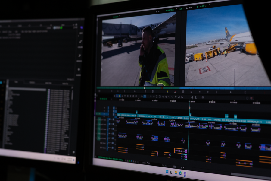Image resolution: width=271 pixels, height=181 pixels.
Task: Select the top pencil icon in the left monitor sidebar
Action: (80, 42)
